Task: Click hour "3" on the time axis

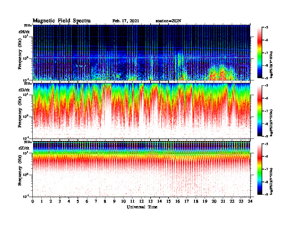Action: click(x=60, y=201)
